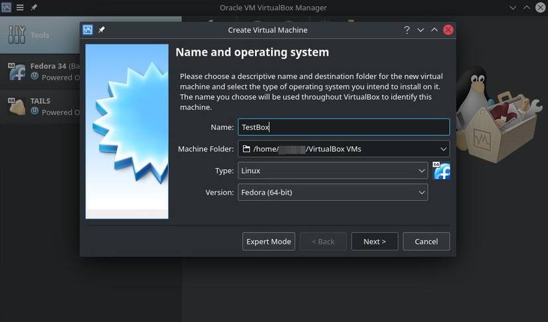Pin the Create Virtual Machine dialog

tap(102, 30)
